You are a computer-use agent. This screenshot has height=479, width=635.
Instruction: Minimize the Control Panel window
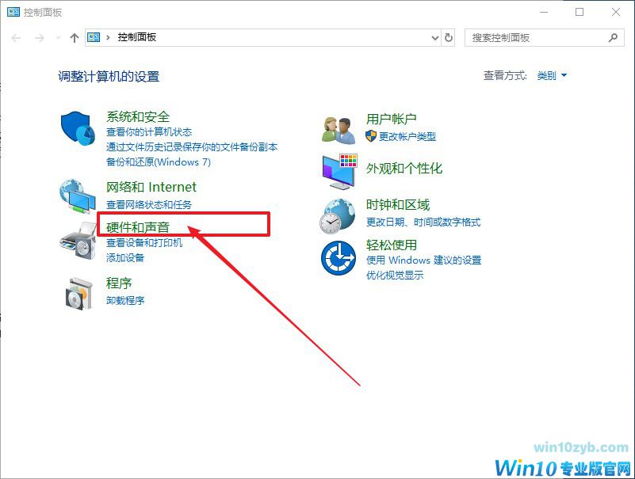coord(544,12)
